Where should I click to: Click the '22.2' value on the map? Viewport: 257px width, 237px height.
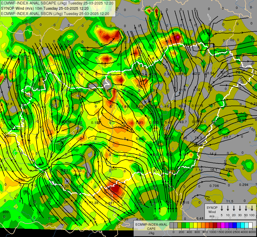pos(196,74)
